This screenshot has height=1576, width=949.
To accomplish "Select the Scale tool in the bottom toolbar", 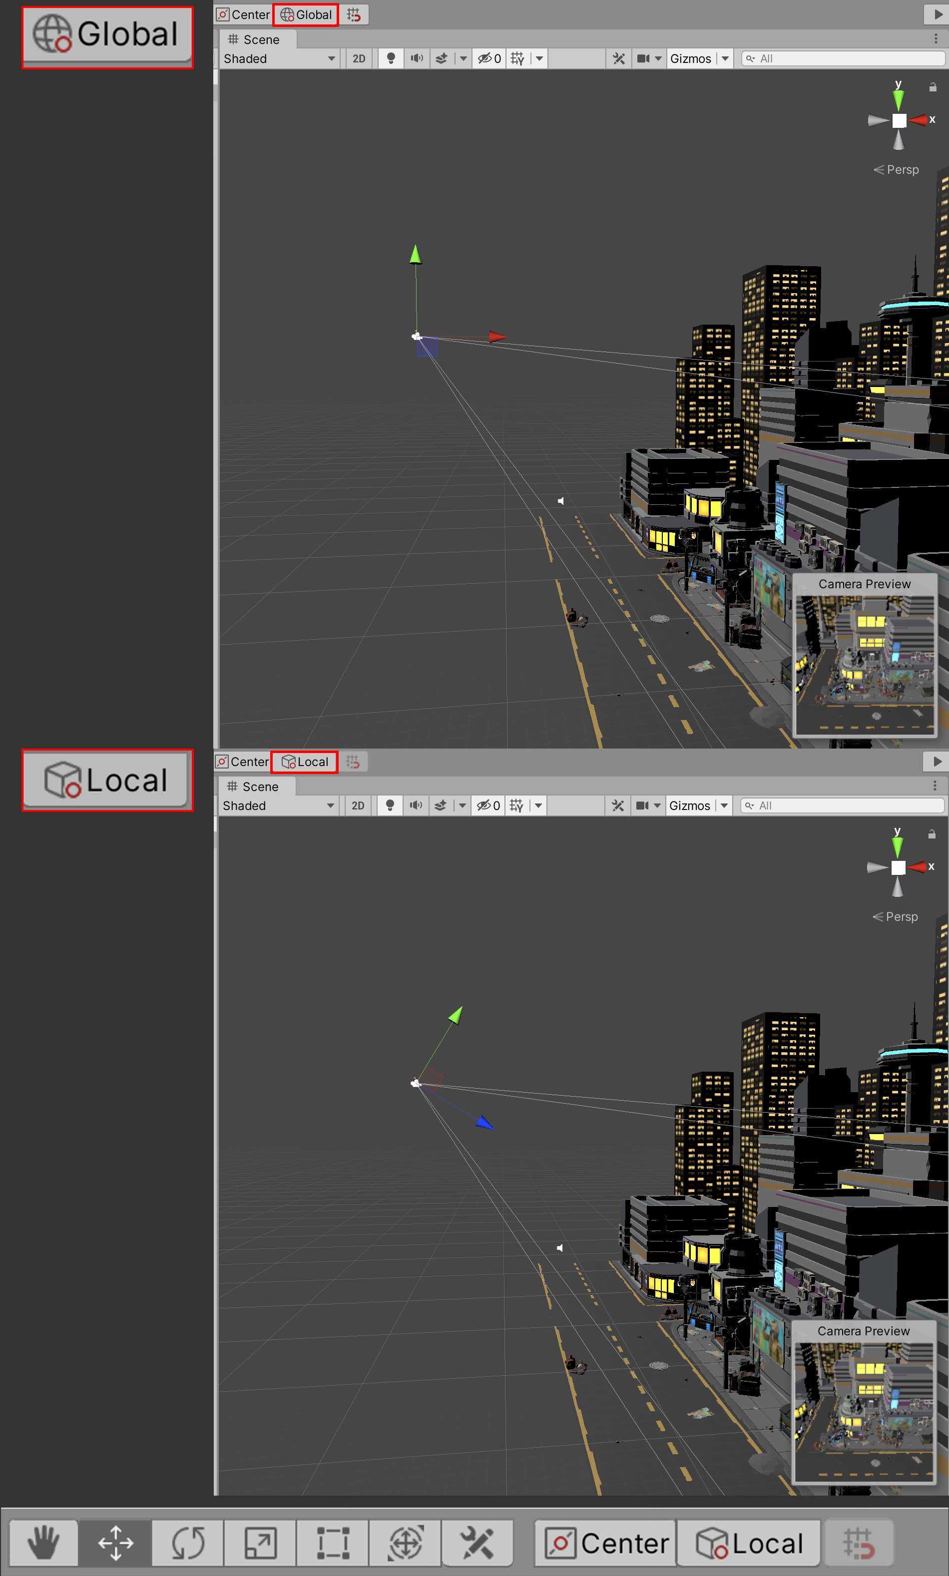I will click(x=260, y=1543).
